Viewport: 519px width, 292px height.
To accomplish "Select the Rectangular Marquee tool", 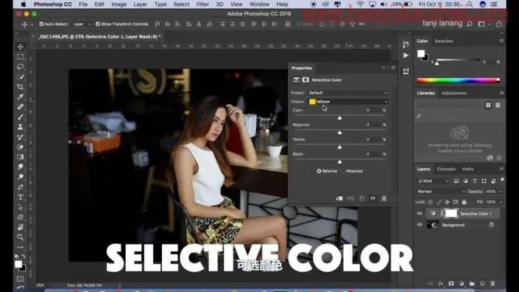I will coord(20,57).
